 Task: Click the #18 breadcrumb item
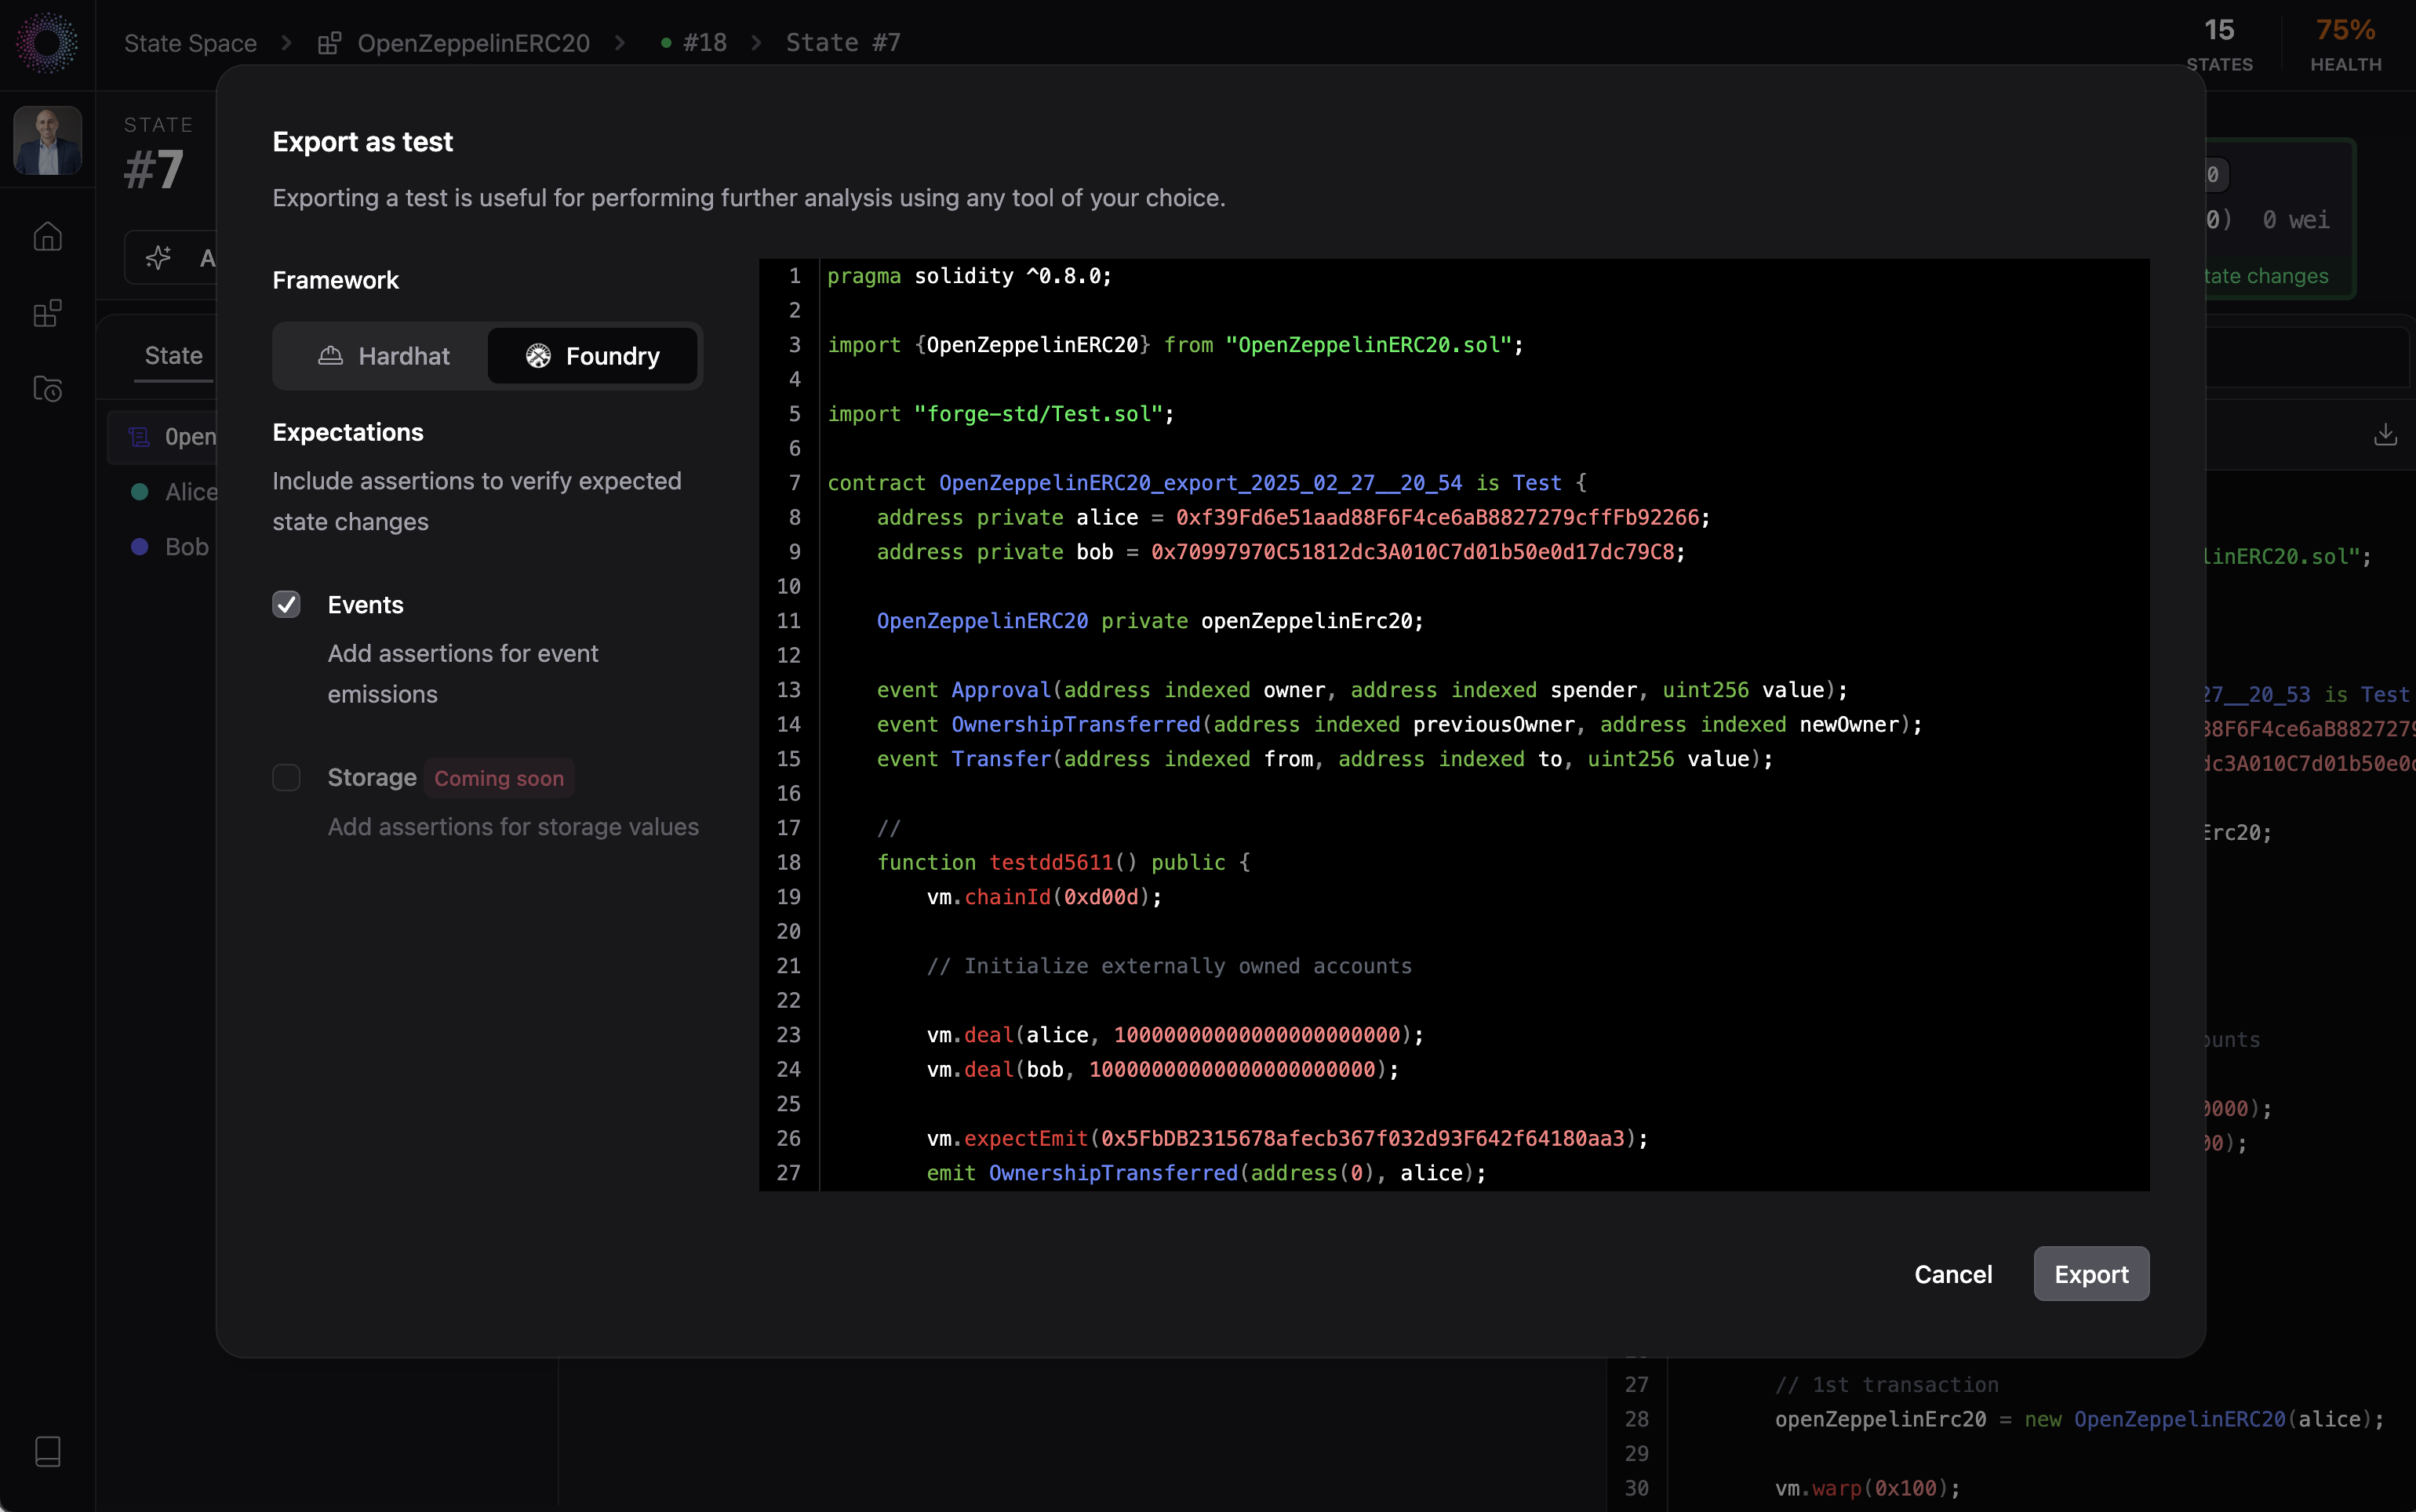pyautogui.click(x=703, y=43)
